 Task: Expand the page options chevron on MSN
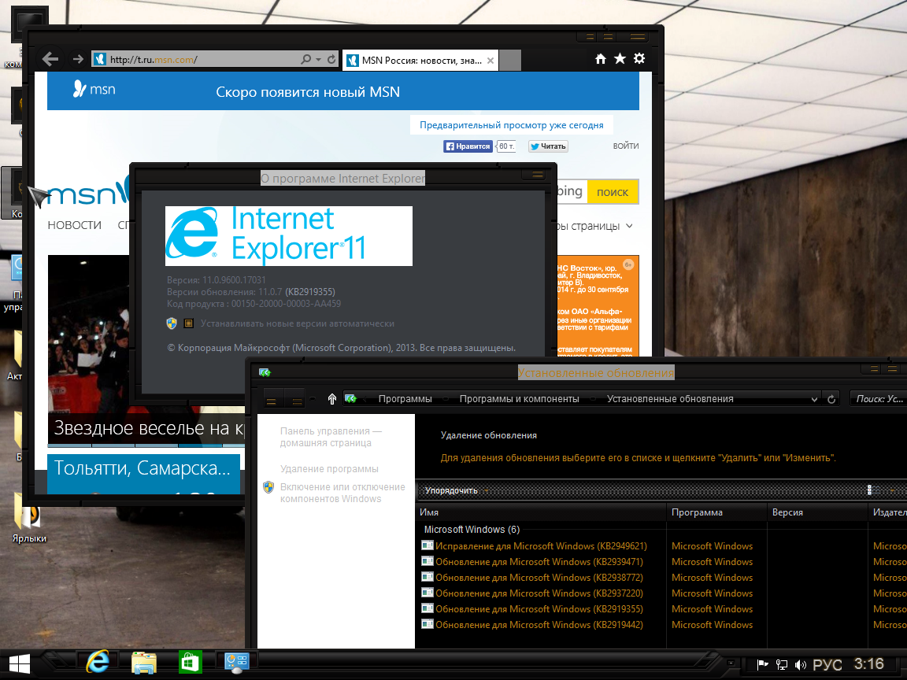pyautogui.click(x=629, y=226)
